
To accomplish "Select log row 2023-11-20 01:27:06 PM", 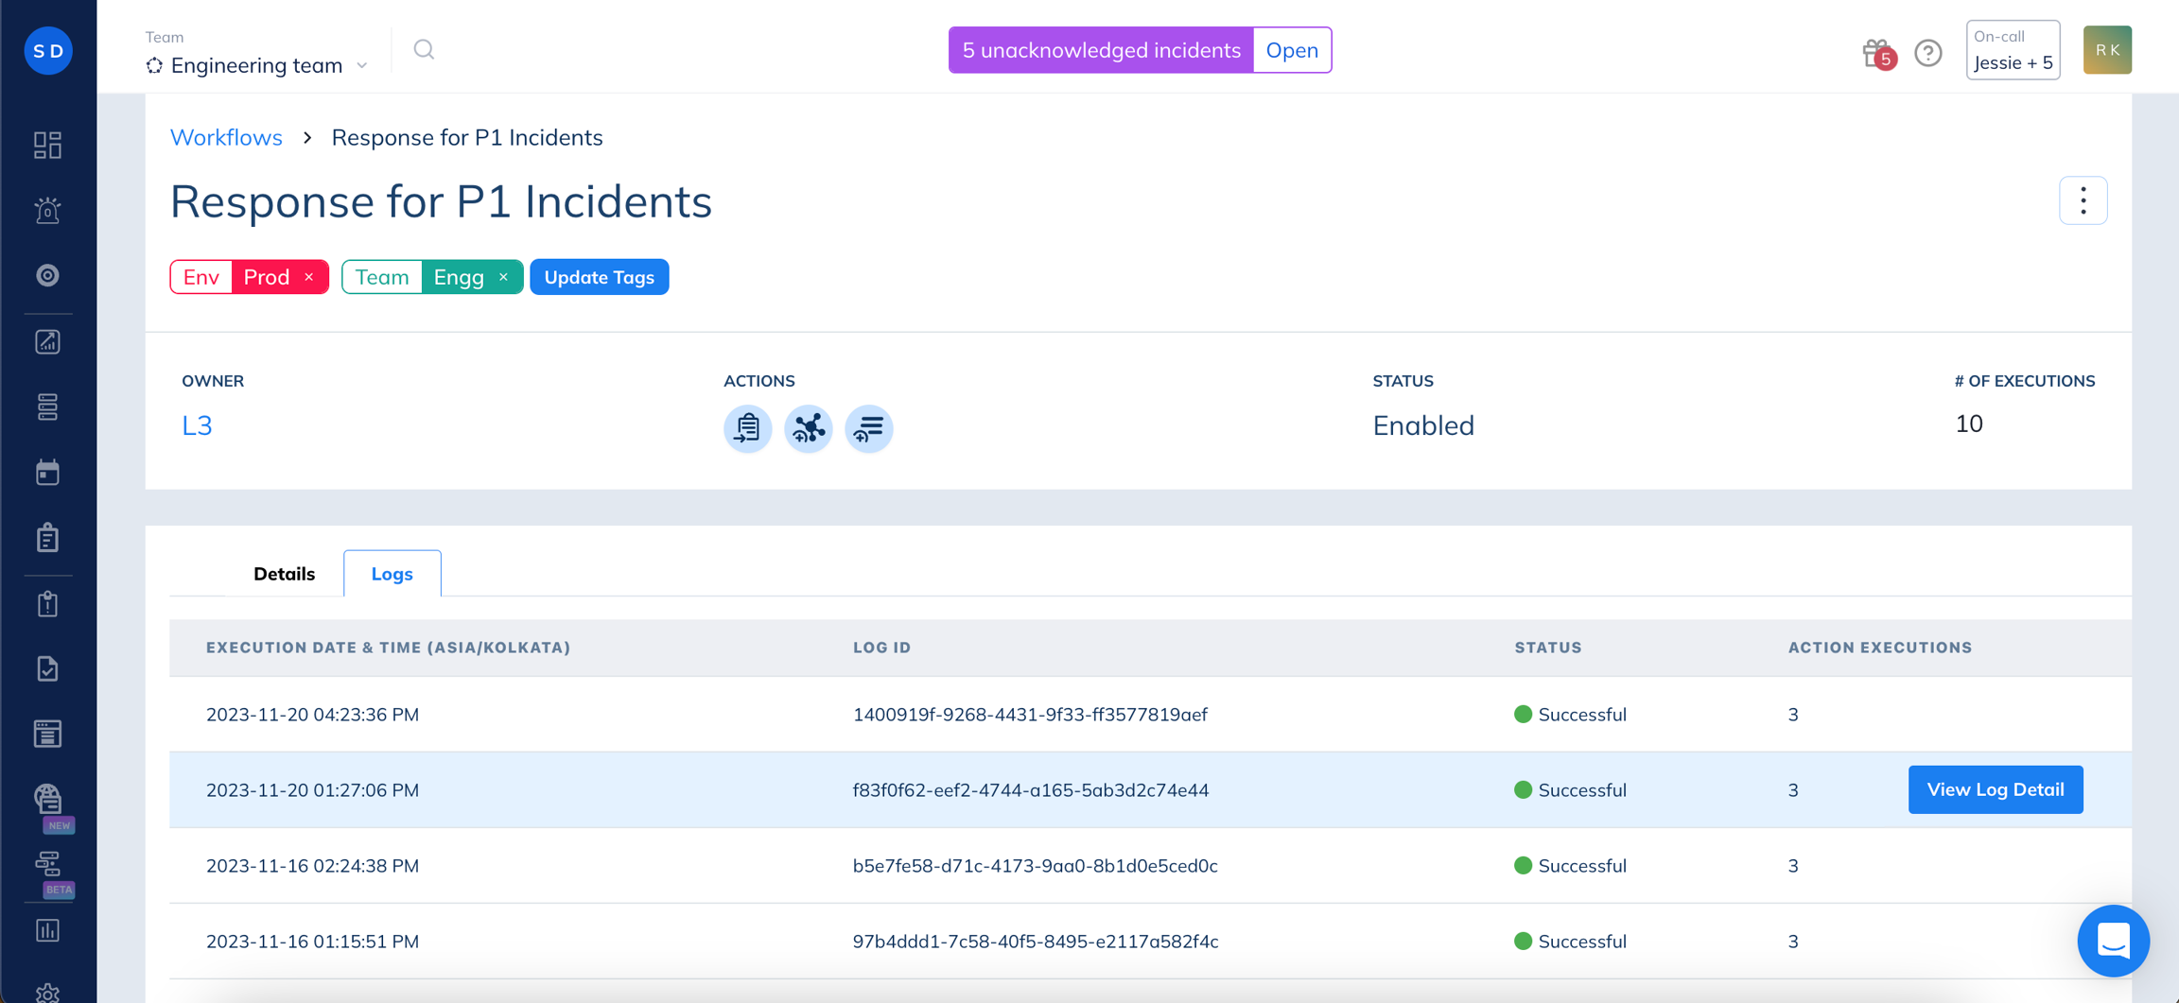I will click(1150, 790).
